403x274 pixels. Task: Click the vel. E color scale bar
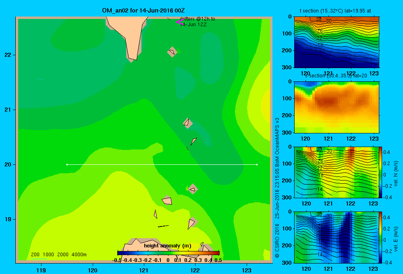point(381,237)
